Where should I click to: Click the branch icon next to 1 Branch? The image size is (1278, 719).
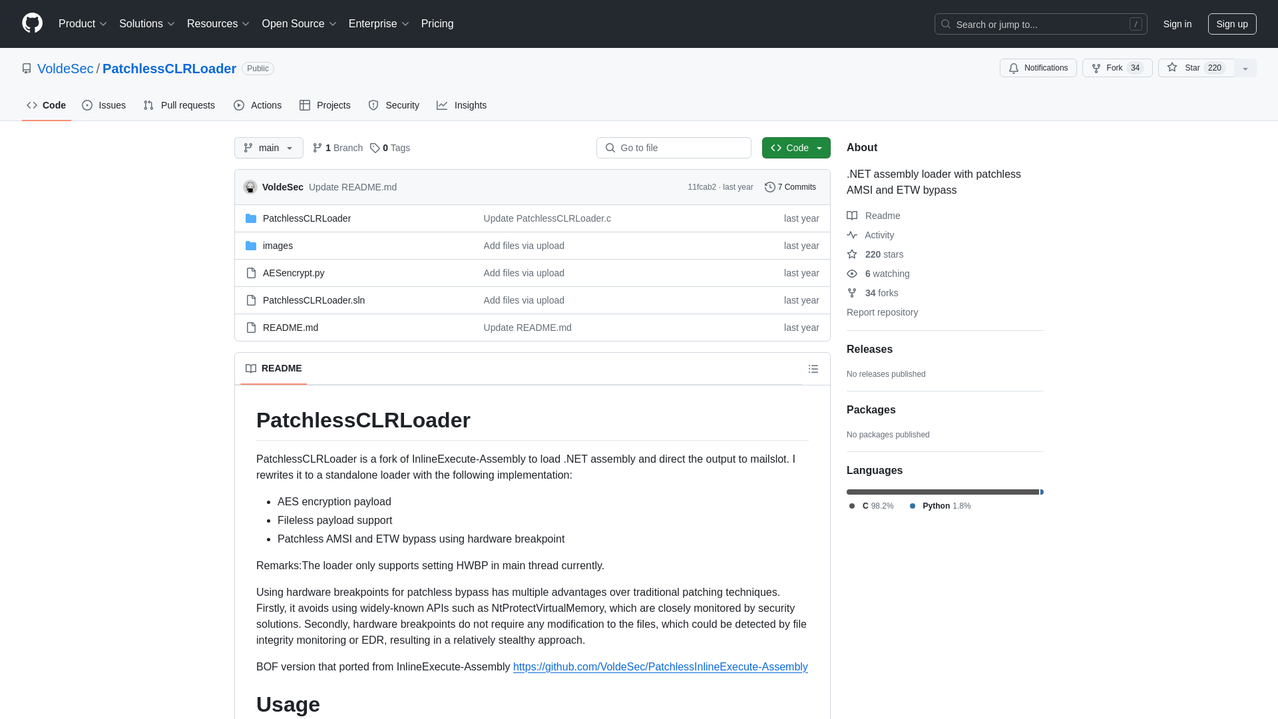318,148
